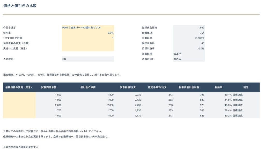The width and height of the screenshot is (265, 154).
Task: Click the 目標利益率 value 30.0%
Action: [189, 48]
